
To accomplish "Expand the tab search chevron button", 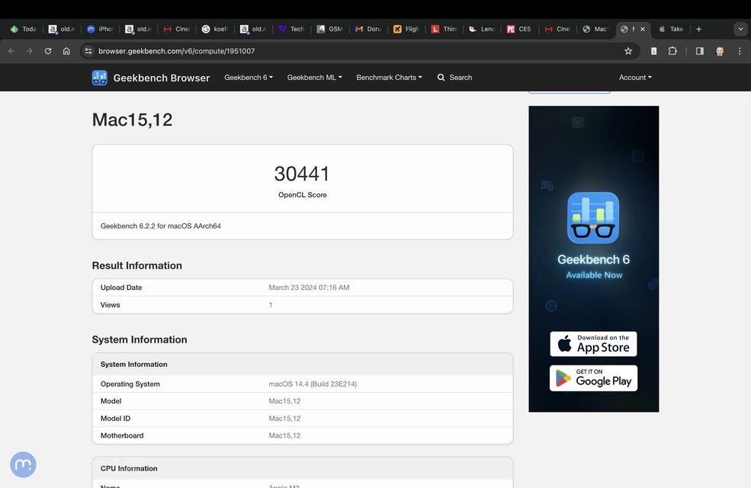I will [740, 29].
